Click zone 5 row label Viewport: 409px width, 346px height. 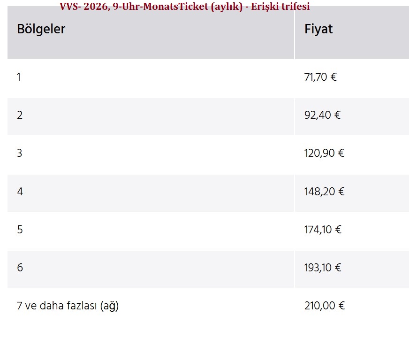pyautogui.click(x=19, y=230)
